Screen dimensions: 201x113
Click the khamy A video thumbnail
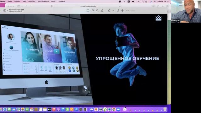point(186,11)
